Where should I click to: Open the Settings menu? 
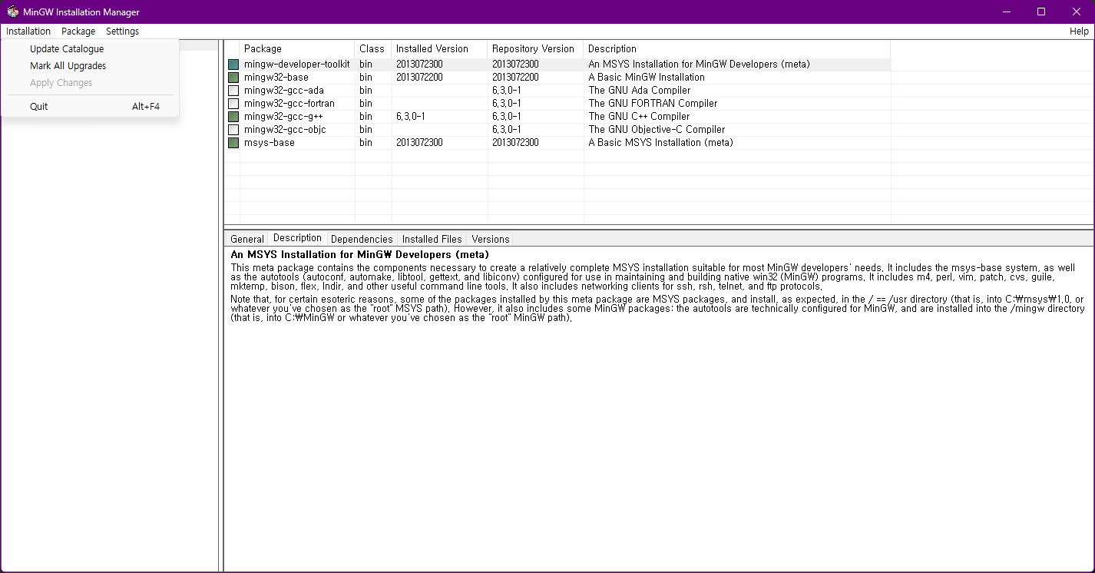point(123,31)
